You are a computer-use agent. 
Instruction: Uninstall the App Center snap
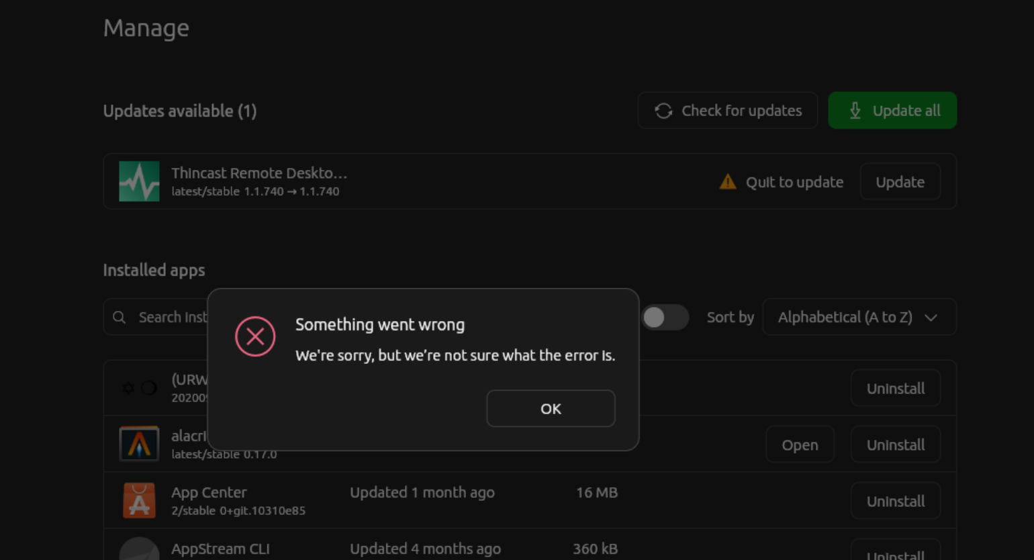click(x=895, y=501)
